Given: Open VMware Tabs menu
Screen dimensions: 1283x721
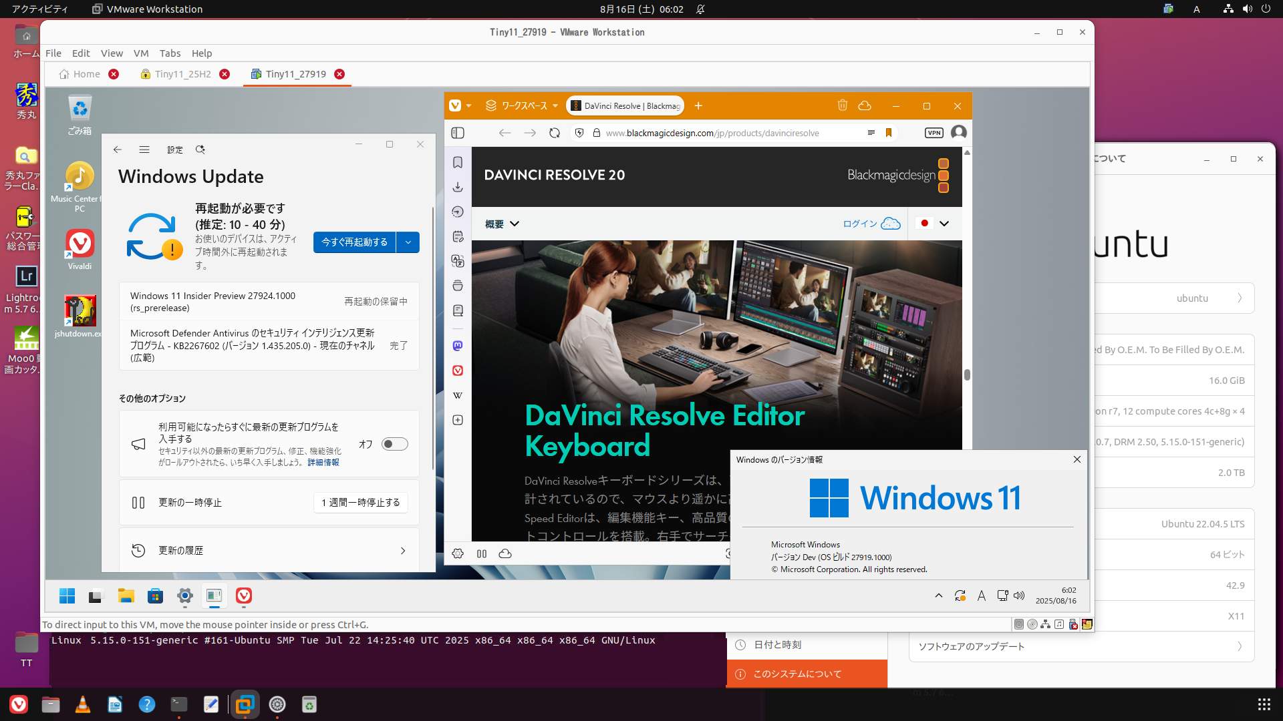Looking at the screenshot, I should coord(170,53).
